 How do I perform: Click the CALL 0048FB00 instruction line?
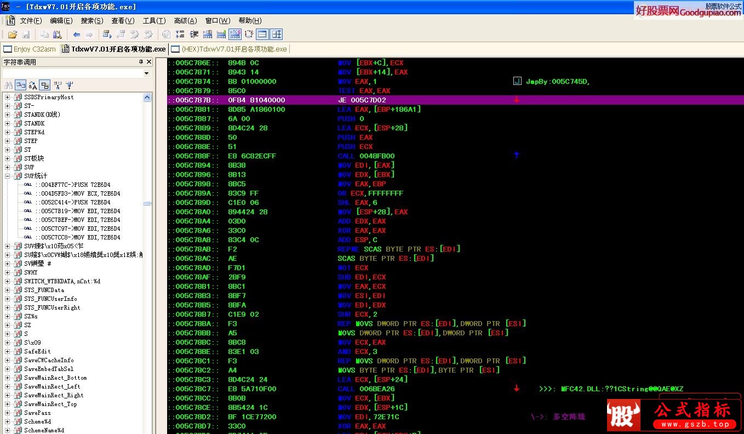pyautogui.click(x=366, y=156)
